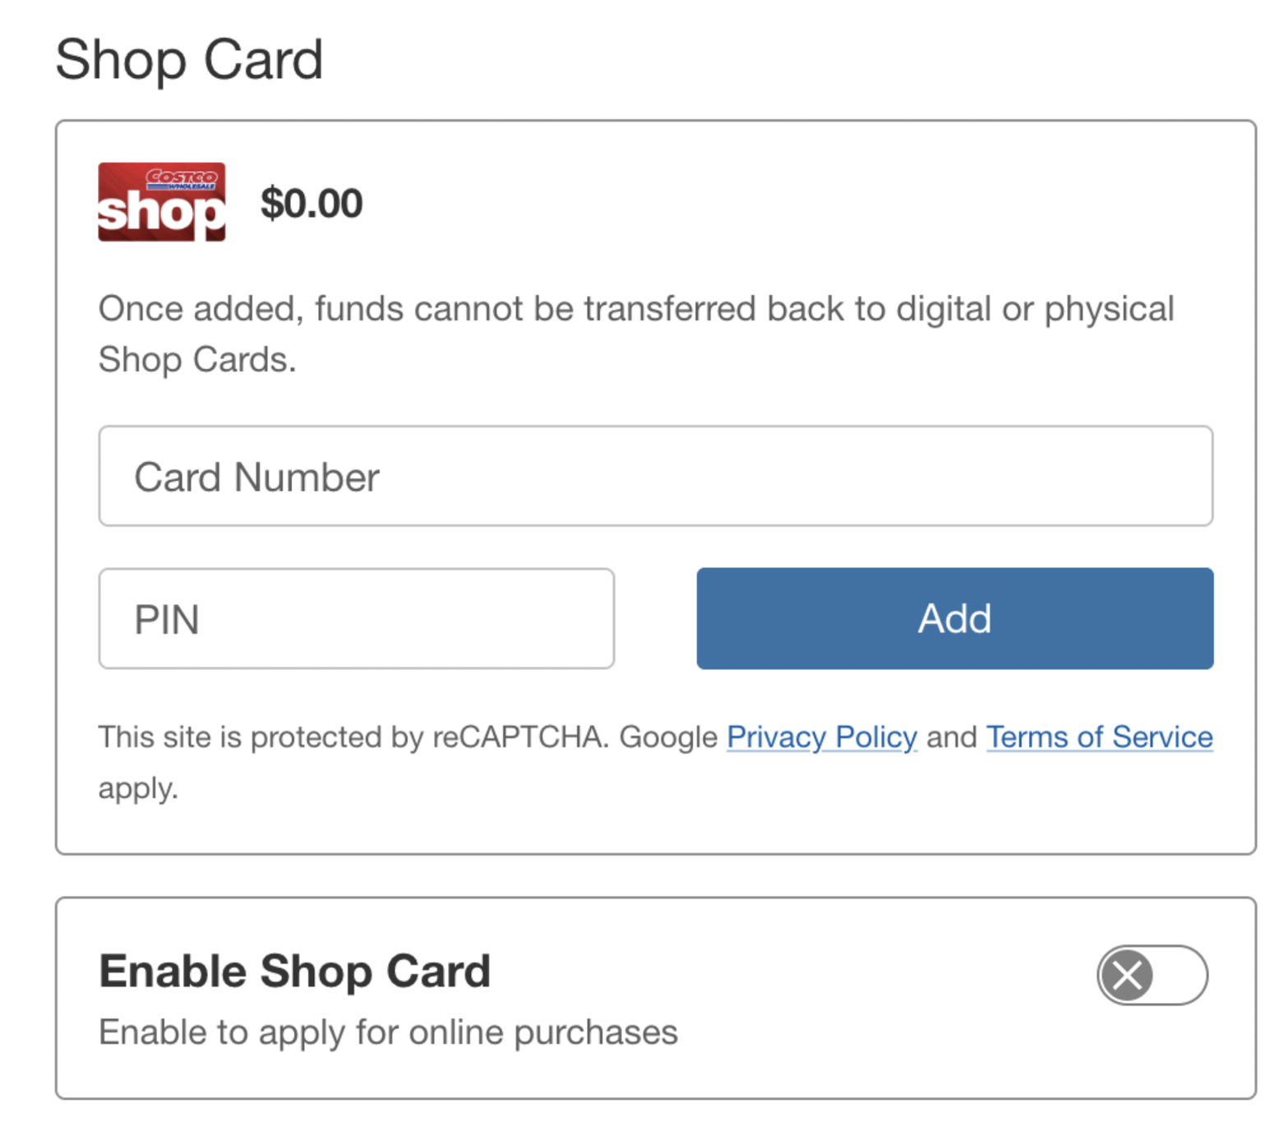Click the funds cannot be transferred notice
The width and height of the screenshot is (1284, 1123).
(635, 310)
